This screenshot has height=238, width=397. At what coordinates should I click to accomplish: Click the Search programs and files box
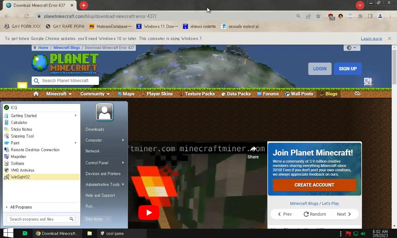[41, 219]
